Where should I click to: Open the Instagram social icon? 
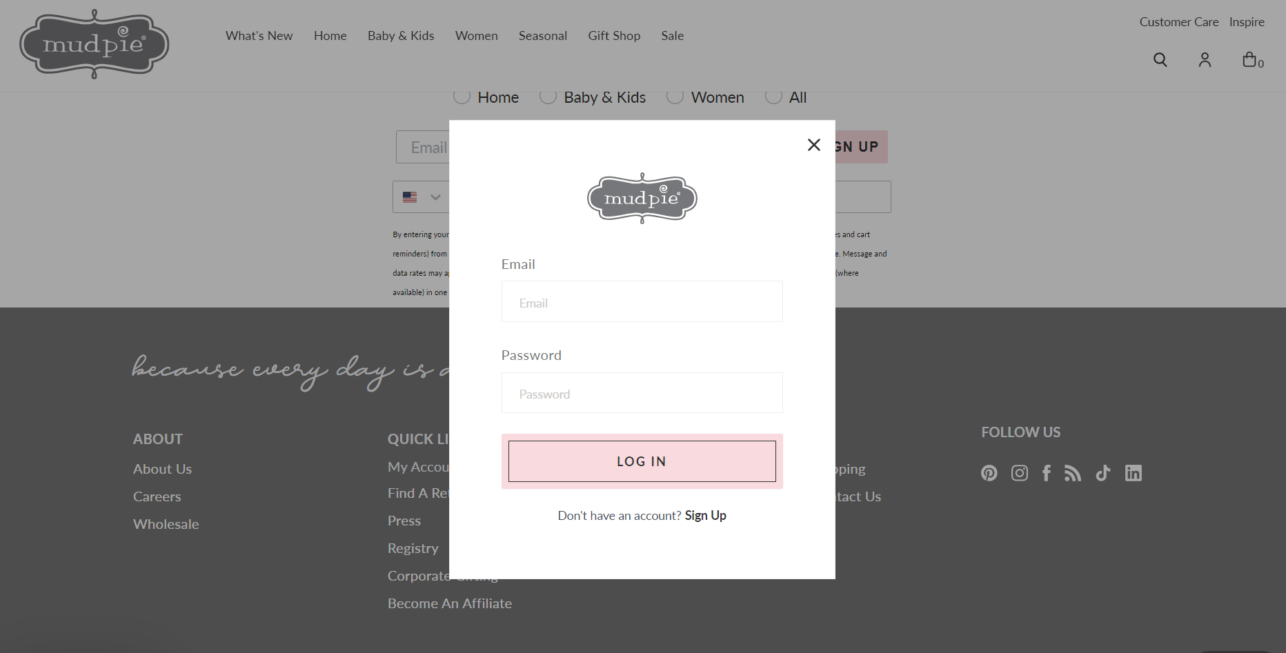click(x=1019, y=473)
